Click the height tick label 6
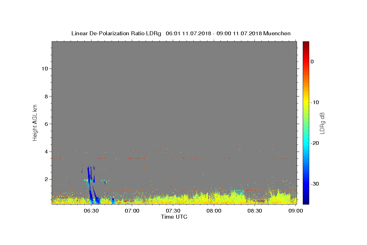The width and height of the screenshot is (367, 245). [x=46, y=124]
